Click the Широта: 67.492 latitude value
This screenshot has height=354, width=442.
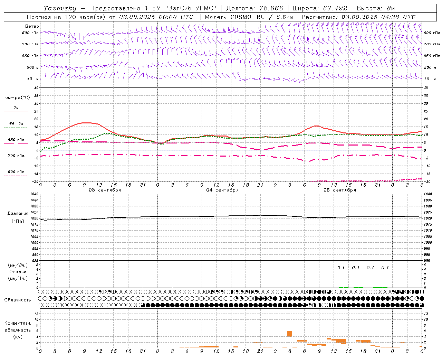coord(320,8)
